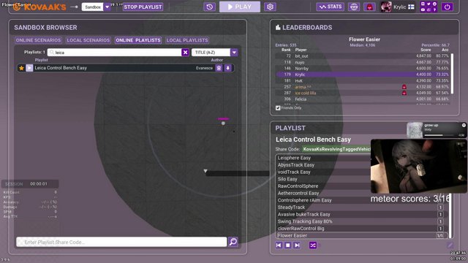
Task: Open Krylic's profile avatar
Action: coord(386,7)
